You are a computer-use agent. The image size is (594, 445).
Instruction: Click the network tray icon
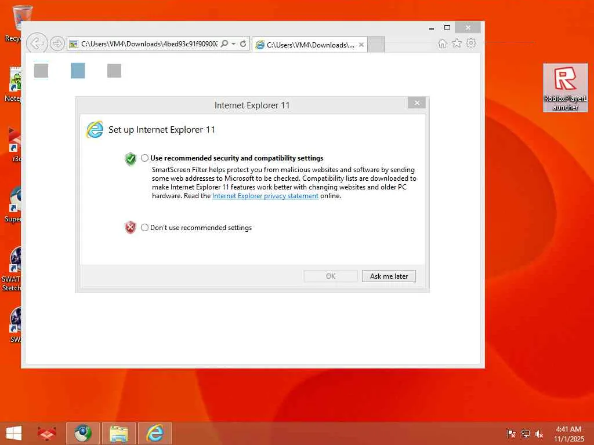point(525,434)
